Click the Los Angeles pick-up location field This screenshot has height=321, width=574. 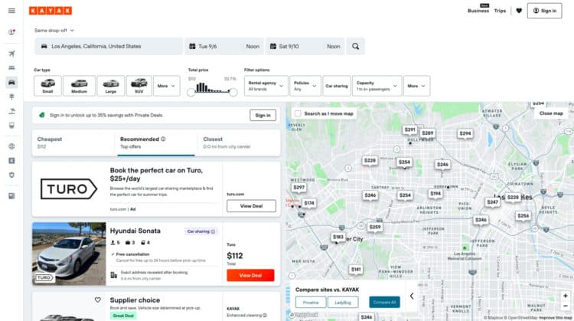pos(109,47)
